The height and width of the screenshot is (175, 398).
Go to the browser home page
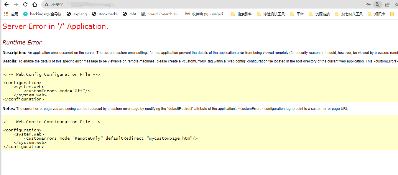pos(35,4)
